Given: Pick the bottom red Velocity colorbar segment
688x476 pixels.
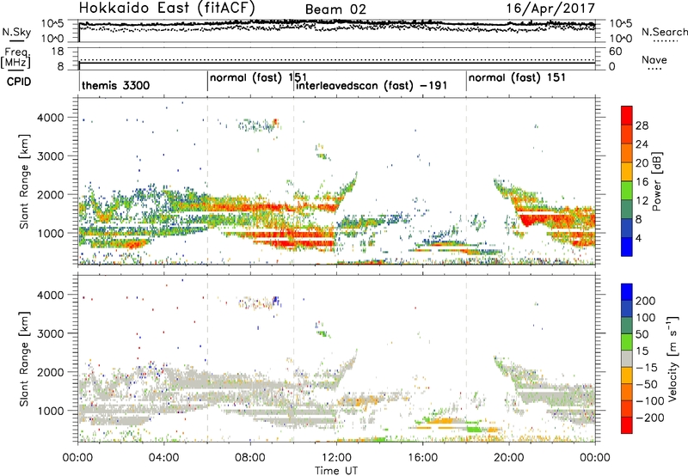Looking at the screenshot, I should pyautogui.click(x=627, y=425).
